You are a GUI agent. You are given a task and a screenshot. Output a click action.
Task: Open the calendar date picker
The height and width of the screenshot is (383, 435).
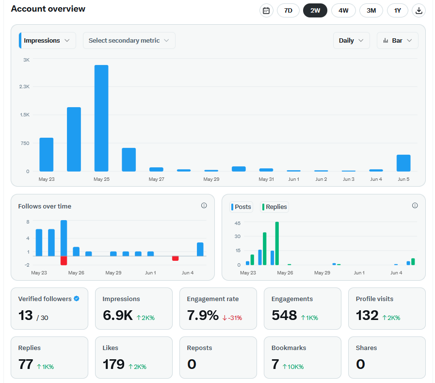pos(266,11)
